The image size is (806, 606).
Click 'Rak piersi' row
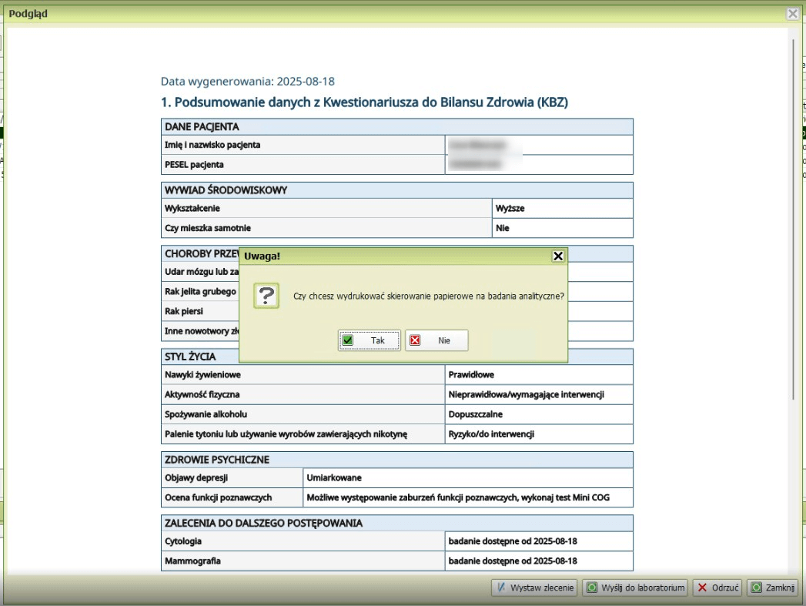(x=200, y=311)
